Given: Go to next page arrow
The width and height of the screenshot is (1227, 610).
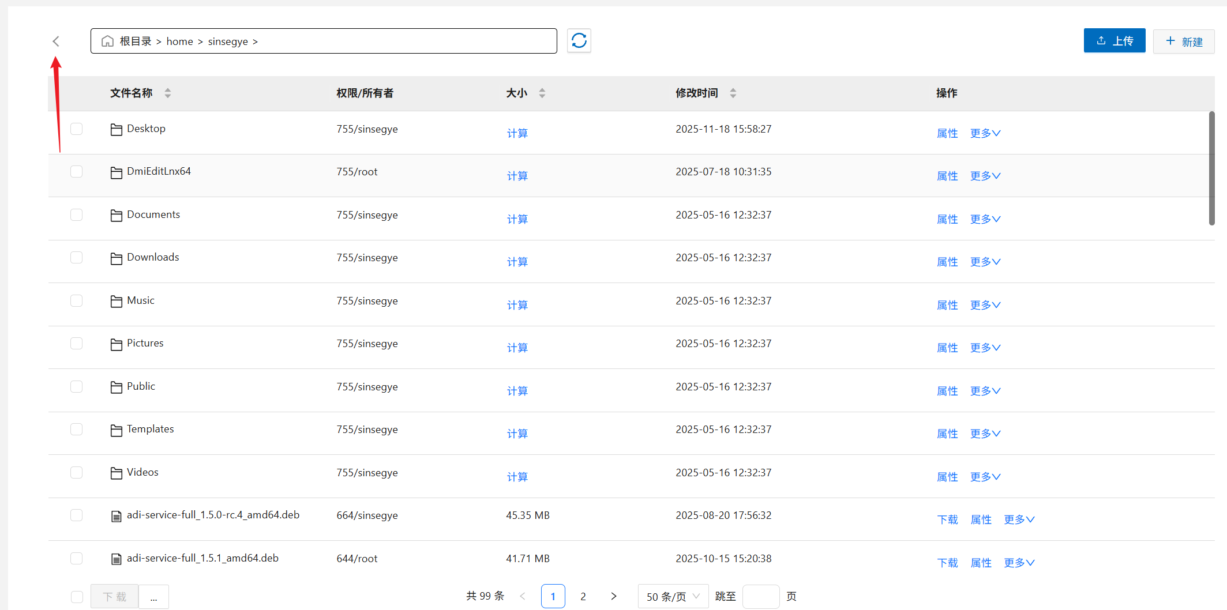Looking at the screenshot, I should 613,596.
